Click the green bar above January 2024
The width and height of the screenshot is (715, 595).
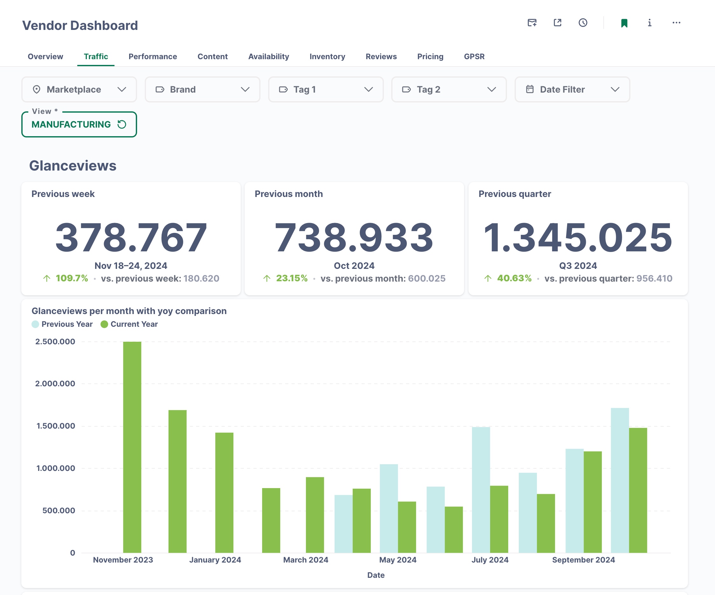pyautogui.click(x=224, y=493)
